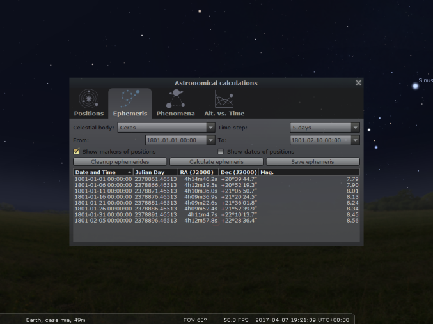Sort by Mag. column header

[309, 172]
